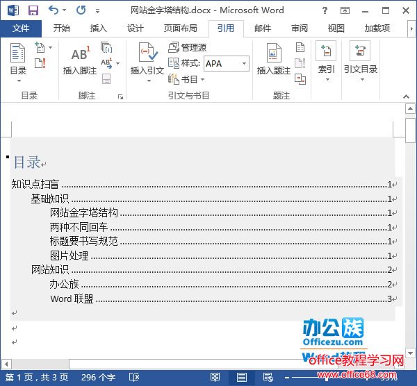Expand the 索引 group dropdown
Image resolution: width=417 pixels, height=386 pixels.
tap(327, 79)
